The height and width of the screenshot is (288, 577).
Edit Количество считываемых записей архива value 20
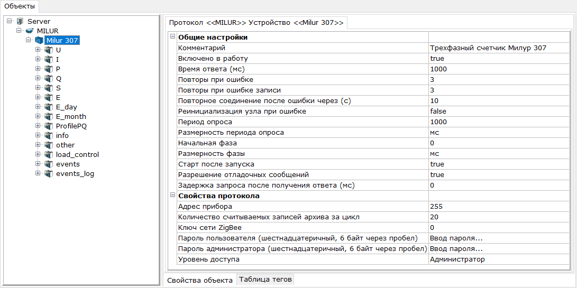[498, 217]
